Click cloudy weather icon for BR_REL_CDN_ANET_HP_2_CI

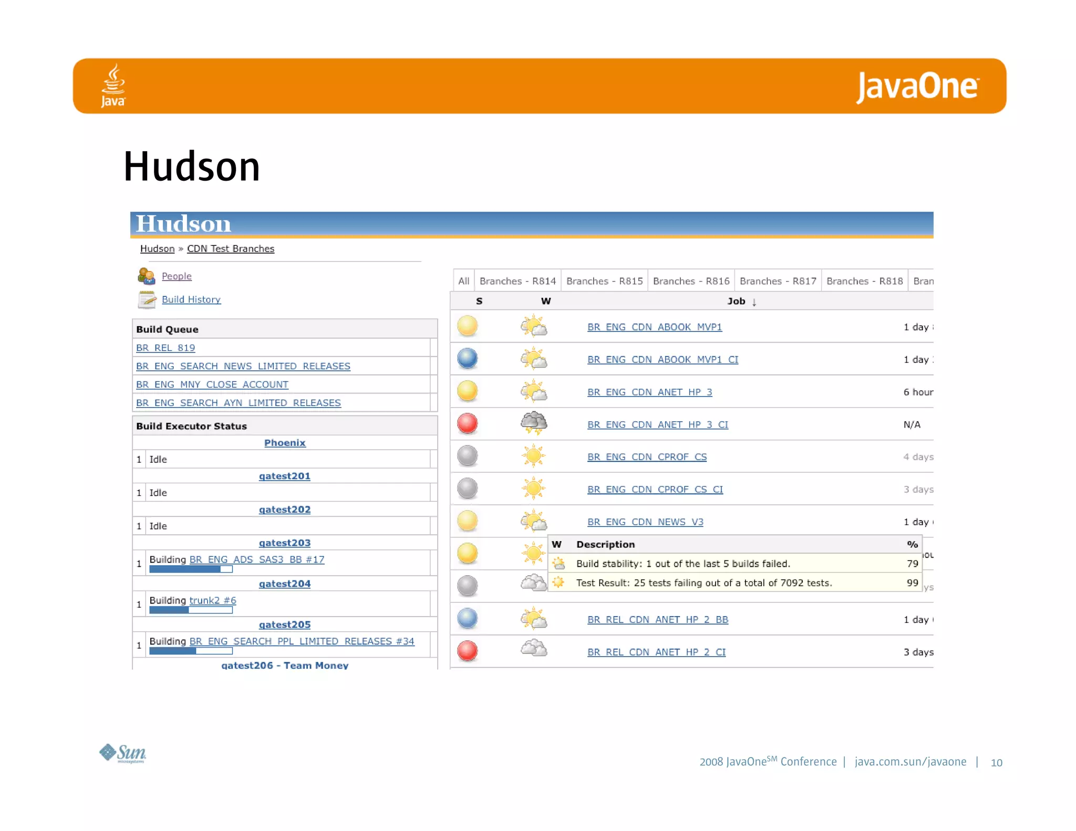534,648
